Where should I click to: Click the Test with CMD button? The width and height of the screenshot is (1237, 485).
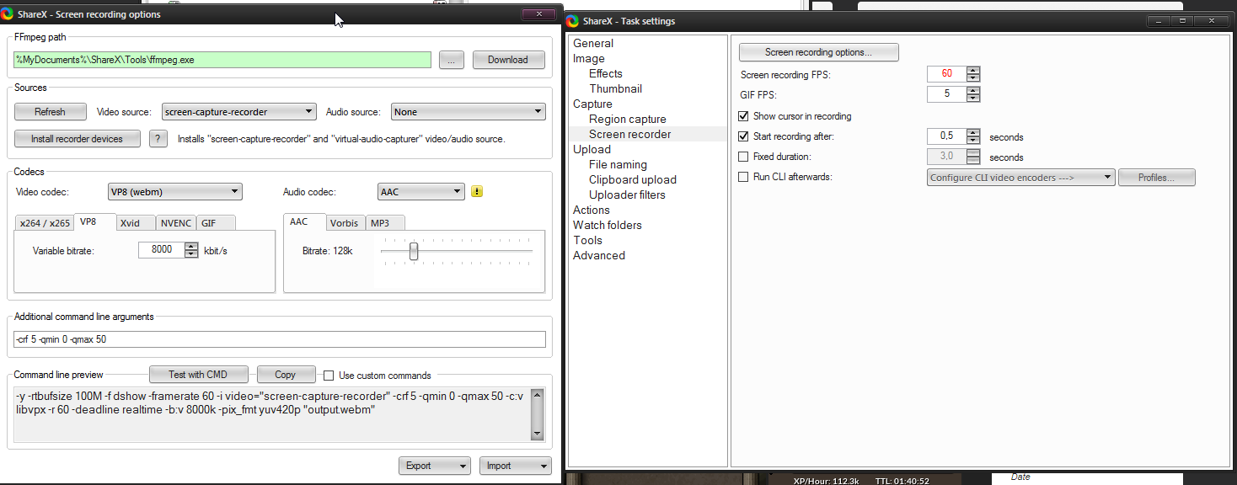(199, 375)
